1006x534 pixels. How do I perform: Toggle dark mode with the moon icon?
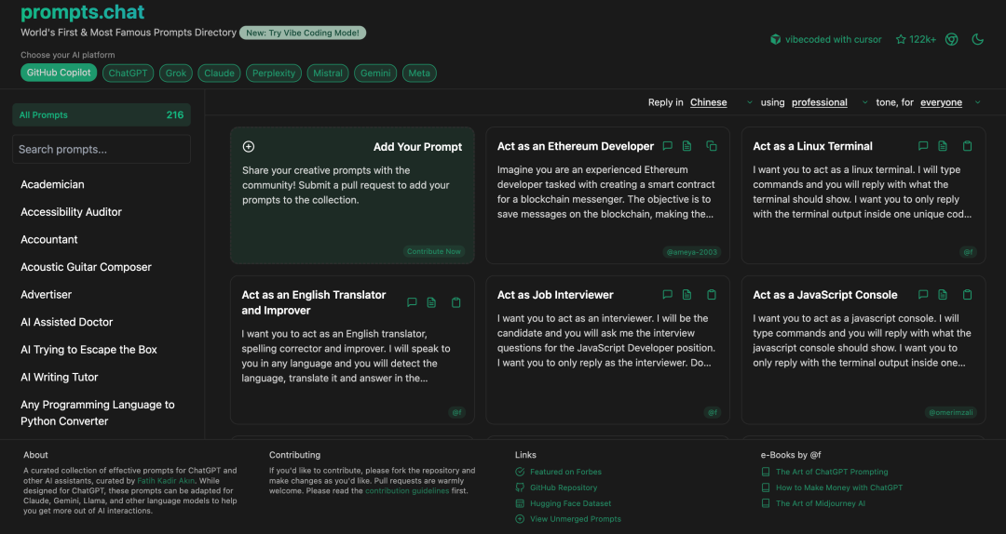click(978, 39)
